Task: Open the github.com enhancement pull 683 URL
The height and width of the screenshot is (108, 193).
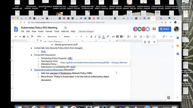Action: click(x=85, y=63)
